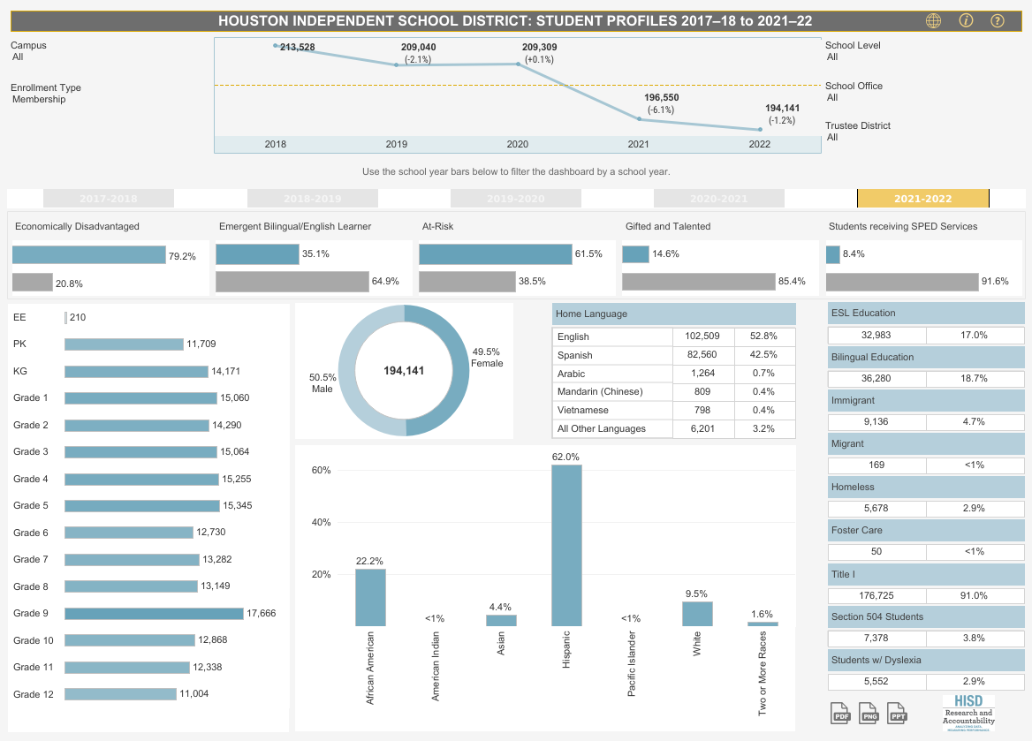Screen dimensions: 1032x741
Task: Export dashboard as PDF
Action: (x=840, y=714)
